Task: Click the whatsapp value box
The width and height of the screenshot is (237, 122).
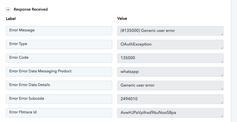Action: [170, 72]
